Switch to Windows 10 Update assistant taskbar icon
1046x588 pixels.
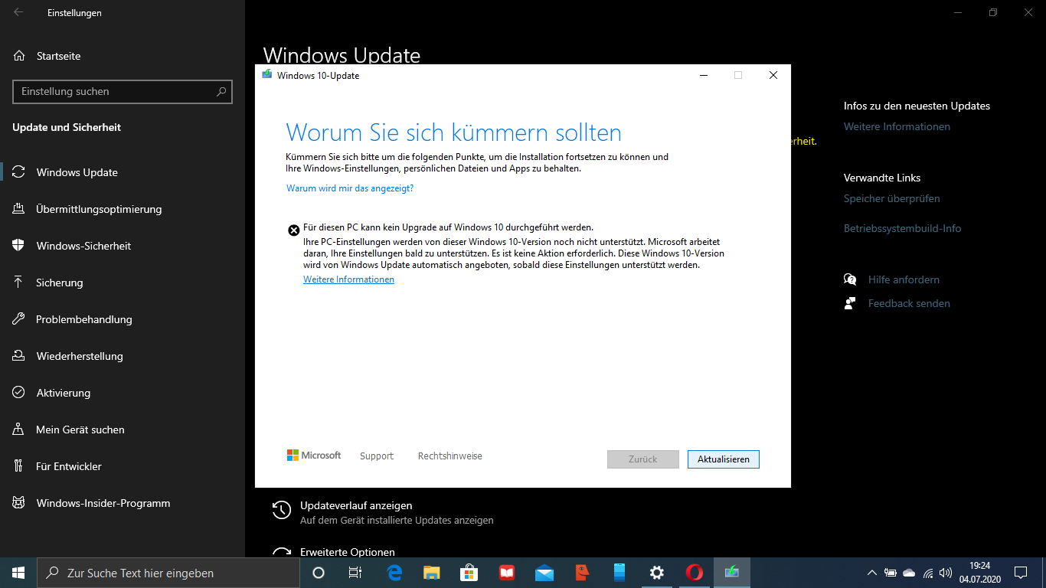tap(732, 573)
